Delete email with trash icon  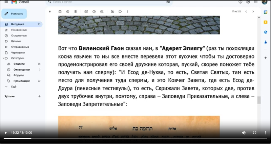tap(76, 11)
